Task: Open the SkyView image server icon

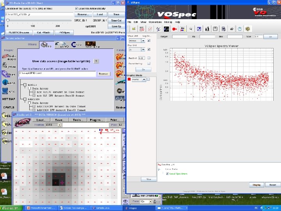Action: [9, 66]
